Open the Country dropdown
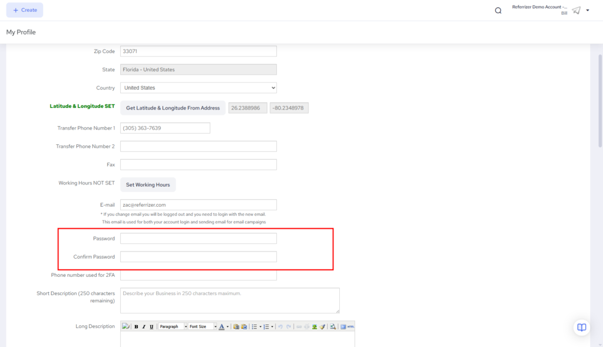This screenshot has height=347, width=603. pyautogui.click(x=198, y=88)
